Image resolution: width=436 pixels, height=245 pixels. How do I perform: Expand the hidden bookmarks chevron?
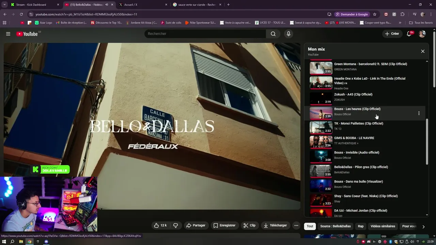pyautogui.click(x=400, y=23)
